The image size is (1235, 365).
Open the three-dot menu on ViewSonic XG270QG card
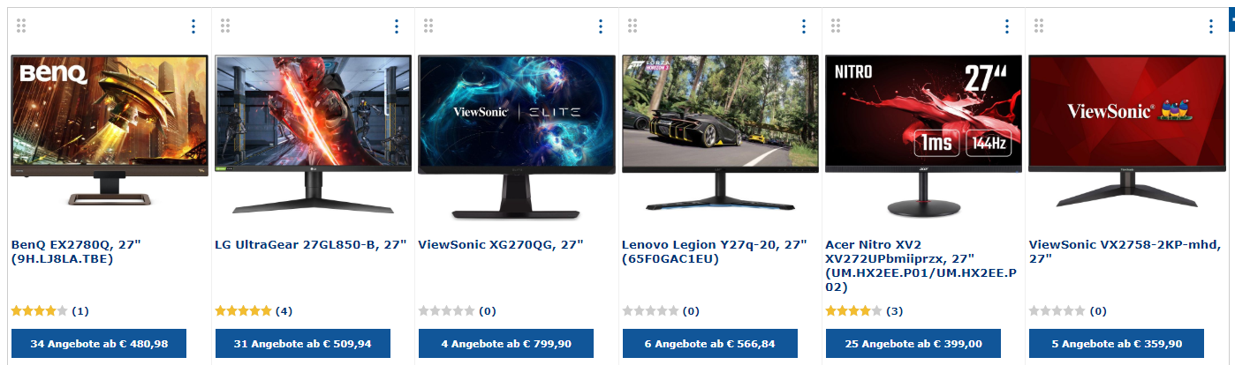(x=600, y=26)
